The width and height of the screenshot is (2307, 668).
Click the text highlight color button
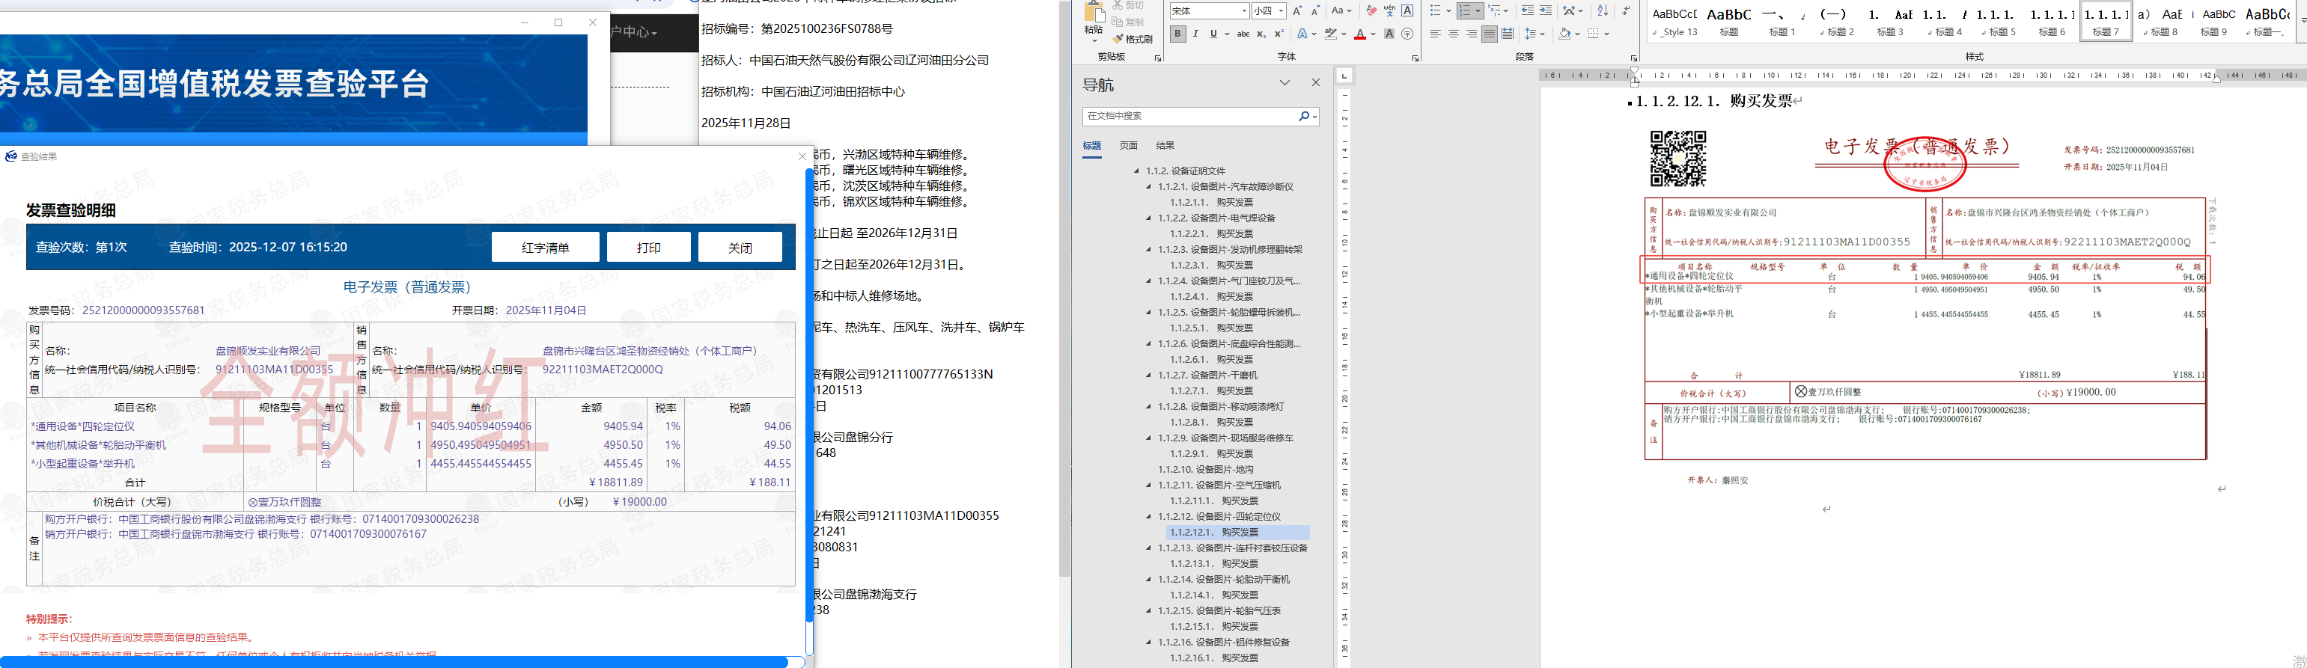pos(1331,34)
